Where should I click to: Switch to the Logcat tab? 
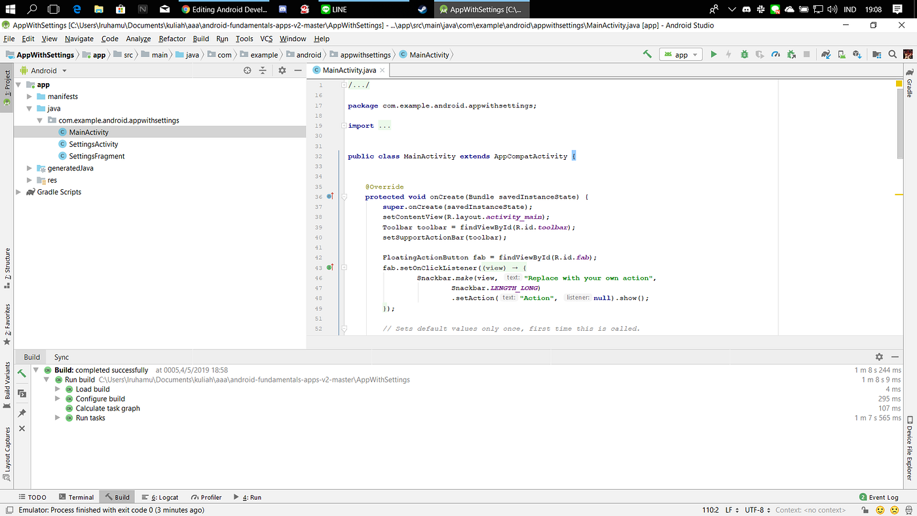point(160,497)
